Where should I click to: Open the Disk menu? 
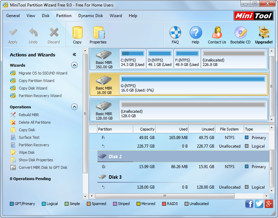point(46,16)
